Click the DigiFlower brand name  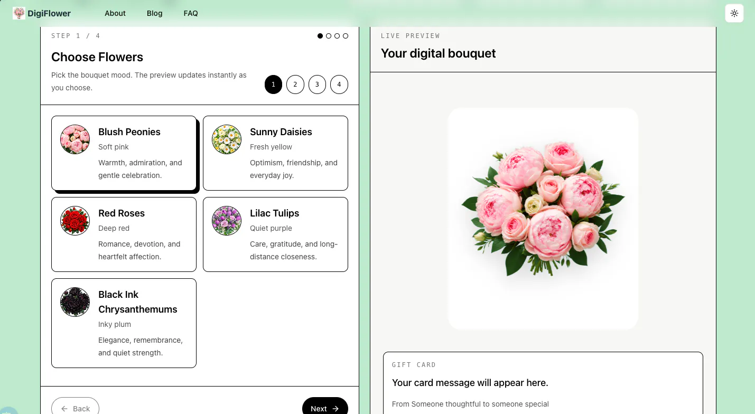(49, 13)
